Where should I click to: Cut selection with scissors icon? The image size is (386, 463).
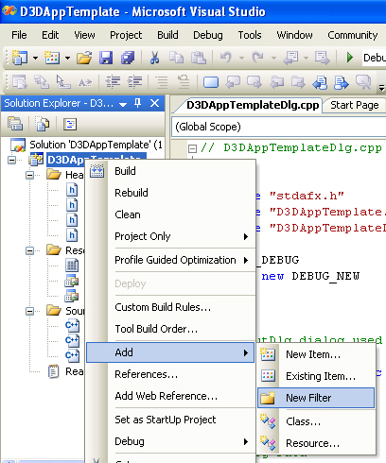coord(154,58)
